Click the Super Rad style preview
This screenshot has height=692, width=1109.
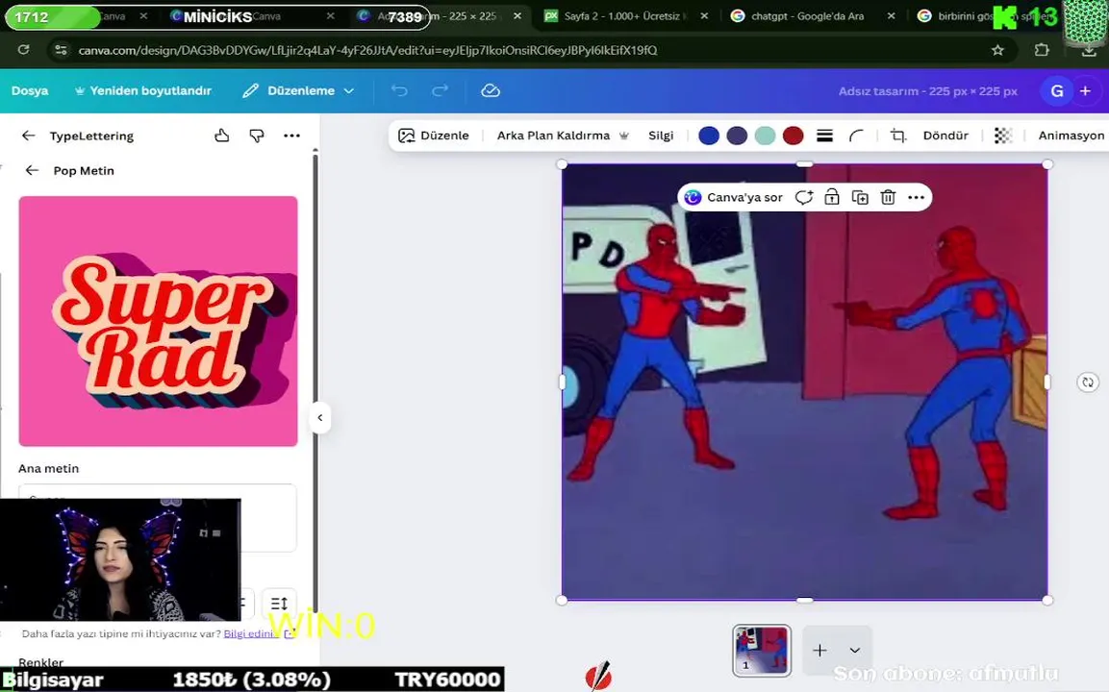pyautogui.click(x=159, y=321)
